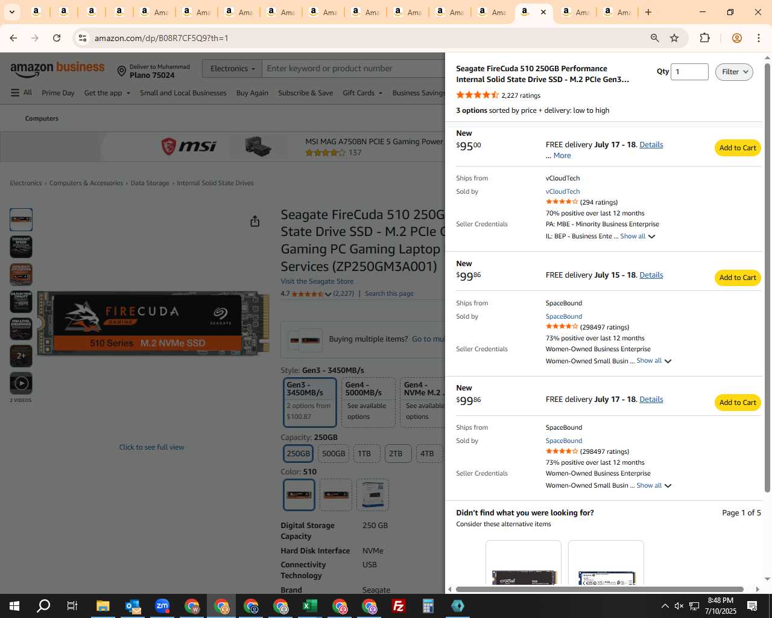
Task: Click the Share icon above product image
Action: [x=255, y=221]
